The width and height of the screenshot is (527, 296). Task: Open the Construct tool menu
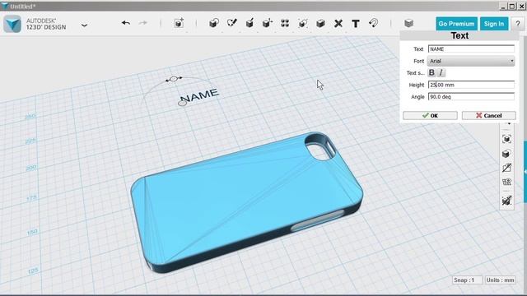(250, 23)
